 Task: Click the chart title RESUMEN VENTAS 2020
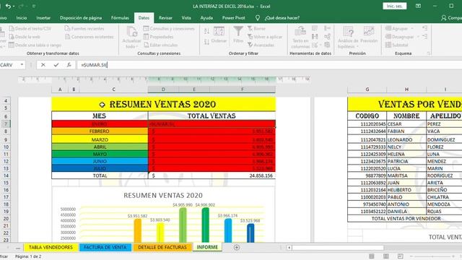pyautogui.click(x=163, y=195)
